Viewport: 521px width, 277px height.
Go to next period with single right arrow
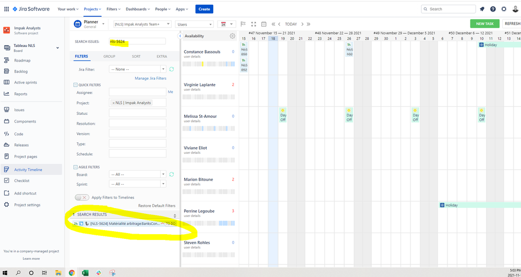click(x=302, y=24)
